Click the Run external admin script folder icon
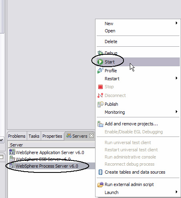Image resolution: width=181 pixels, height=198 pixels. tap(100, 184)
